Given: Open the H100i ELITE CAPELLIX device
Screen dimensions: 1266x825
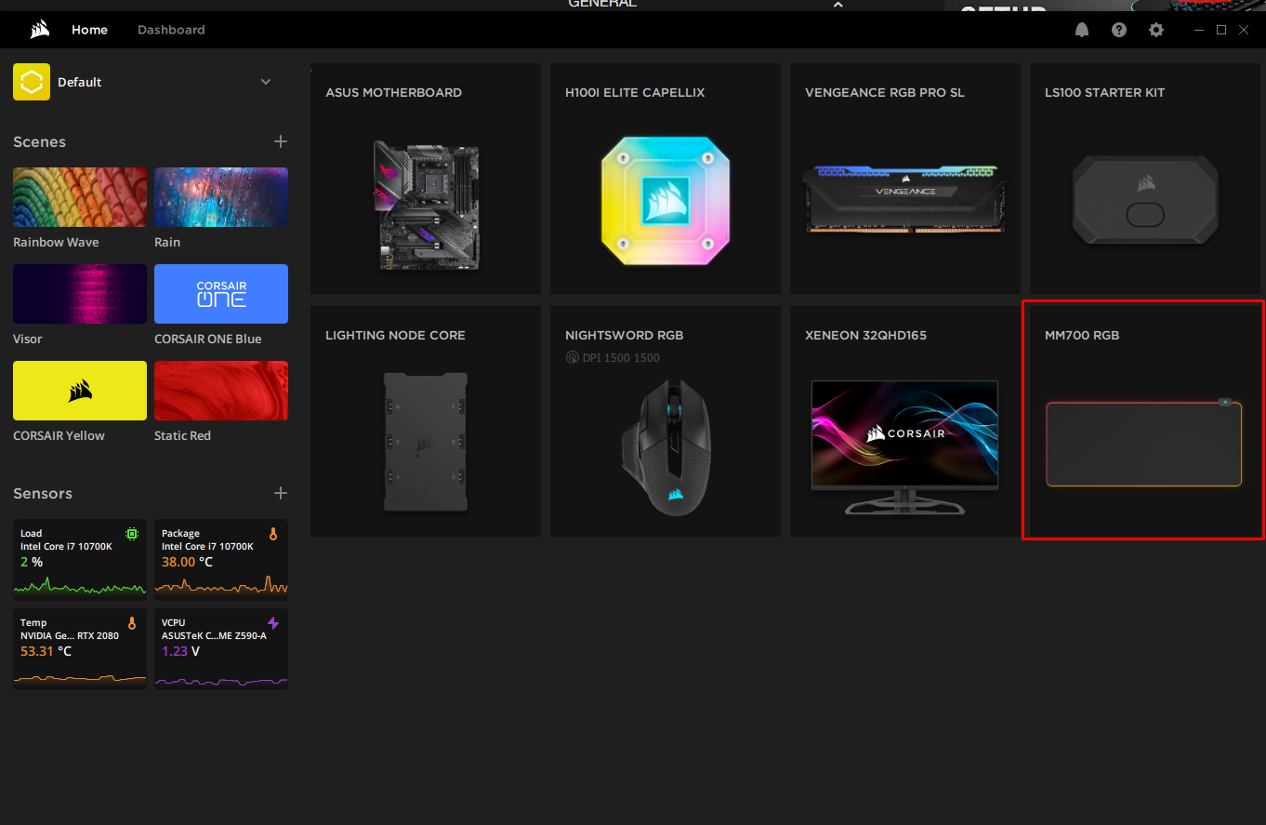Looking at the screenshot, I should point(665,179).
